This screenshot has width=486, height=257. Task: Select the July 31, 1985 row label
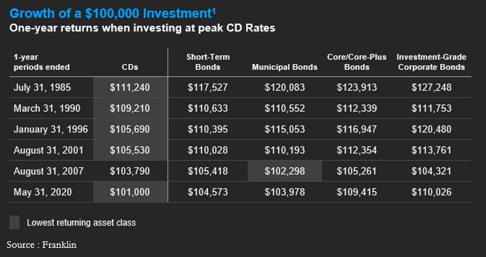(x=42, y=88)
